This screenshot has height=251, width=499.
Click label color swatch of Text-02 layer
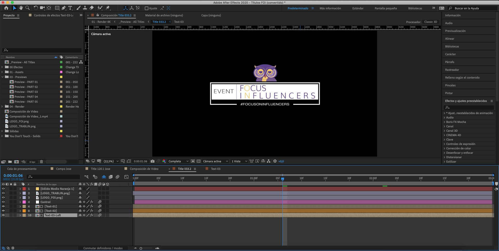pos(24,211)
